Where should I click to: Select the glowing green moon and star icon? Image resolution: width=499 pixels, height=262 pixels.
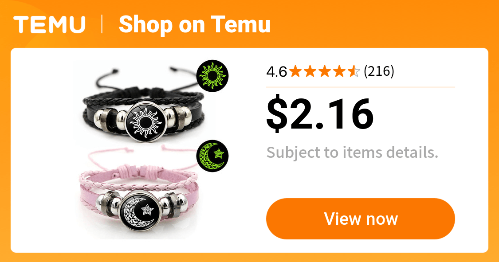(212, 156)
